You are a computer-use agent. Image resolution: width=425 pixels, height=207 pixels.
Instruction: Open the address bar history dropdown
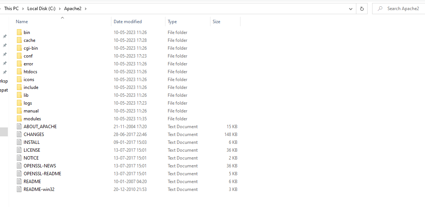click(351, 9)
